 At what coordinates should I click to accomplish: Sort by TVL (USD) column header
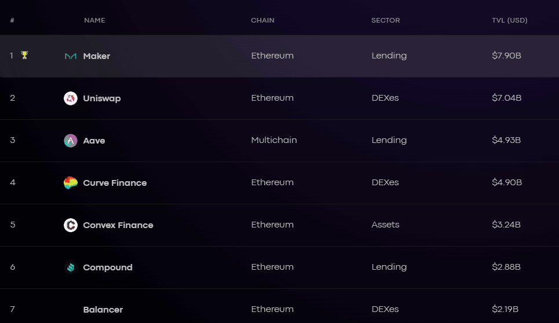click(509, 20)
